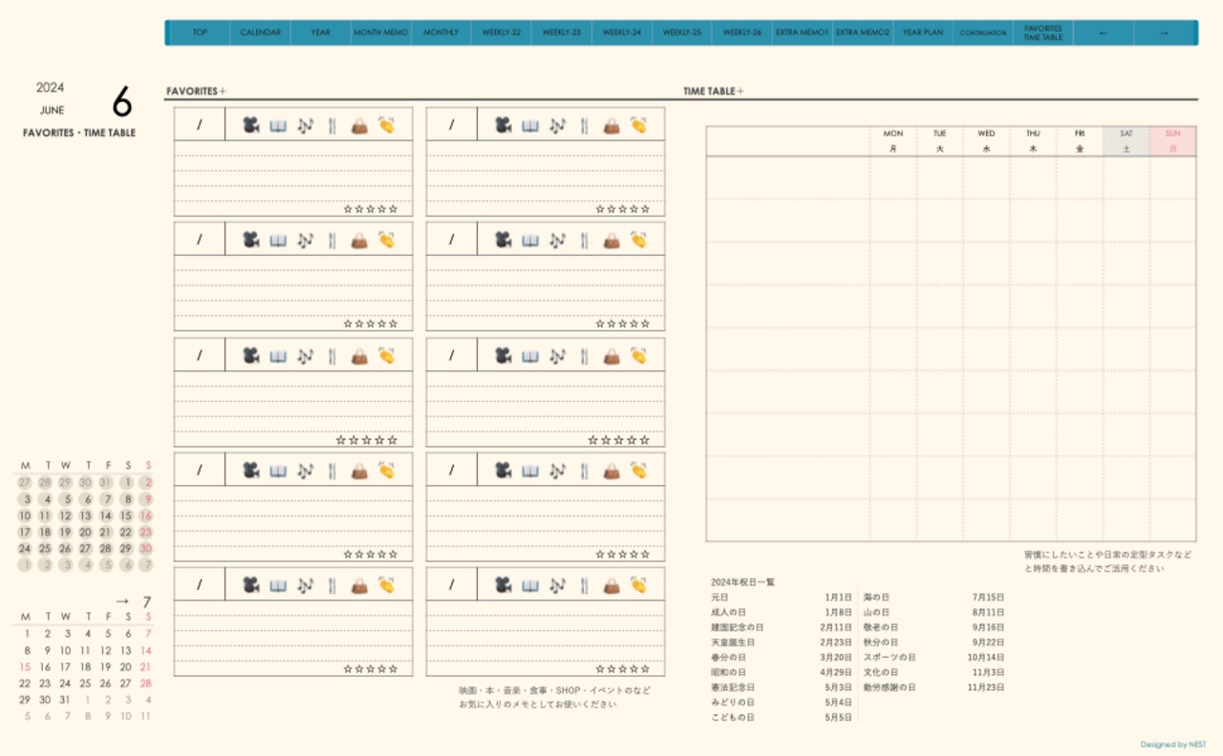Mark the middle star in the bottom-left favorites card

click(371, 669)
